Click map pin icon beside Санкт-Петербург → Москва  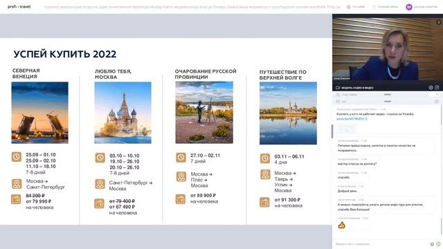(100, 184)
